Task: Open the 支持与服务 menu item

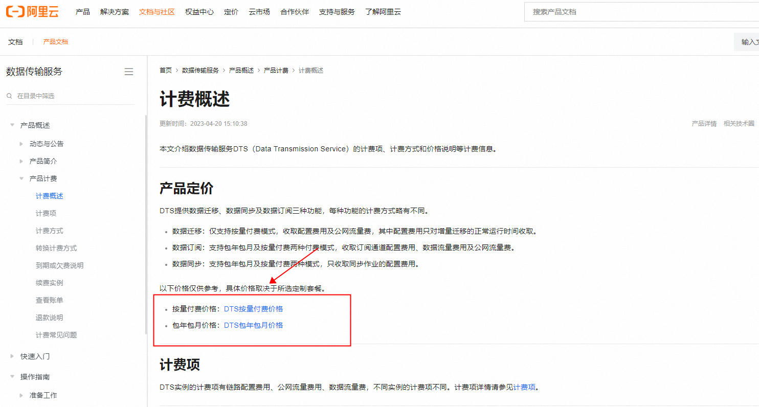Action: pos(337,12)
